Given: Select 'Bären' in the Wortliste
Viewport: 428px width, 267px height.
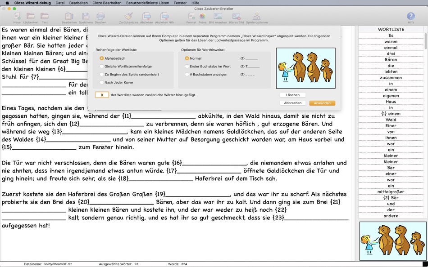Looking at the screenshot, I should point(391,59).
